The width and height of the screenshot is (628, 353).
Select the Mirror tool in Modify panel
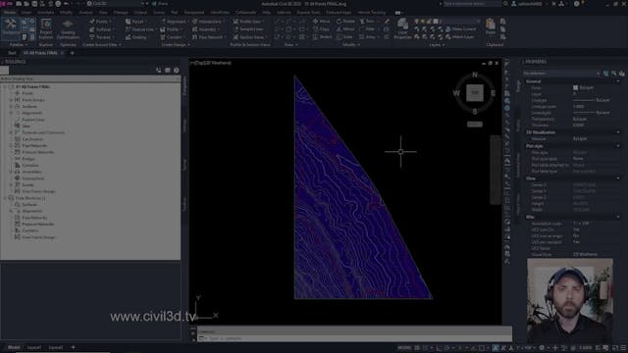[x=345, y=29]
